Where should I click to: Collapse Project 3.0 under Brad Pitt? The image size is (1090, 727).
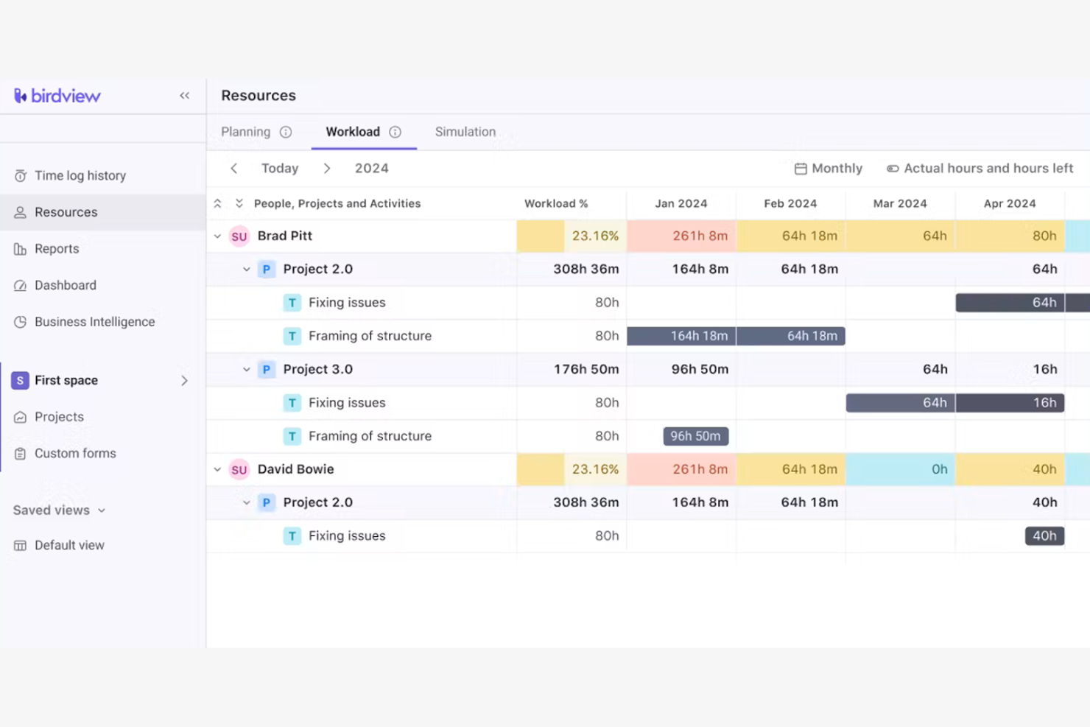[x=247, y=369]
